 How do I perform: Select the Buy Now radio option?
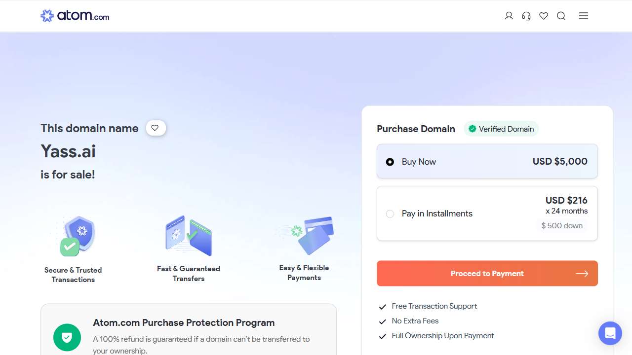click(x=390, y=162)
